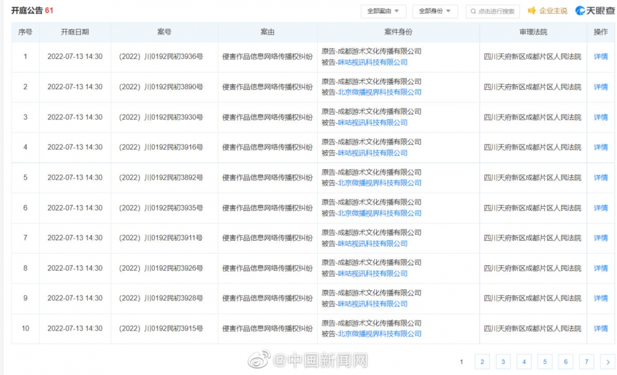The image size is (617, 375).
Task: Open 详情 for case 3926号
Action: [600, 268]
